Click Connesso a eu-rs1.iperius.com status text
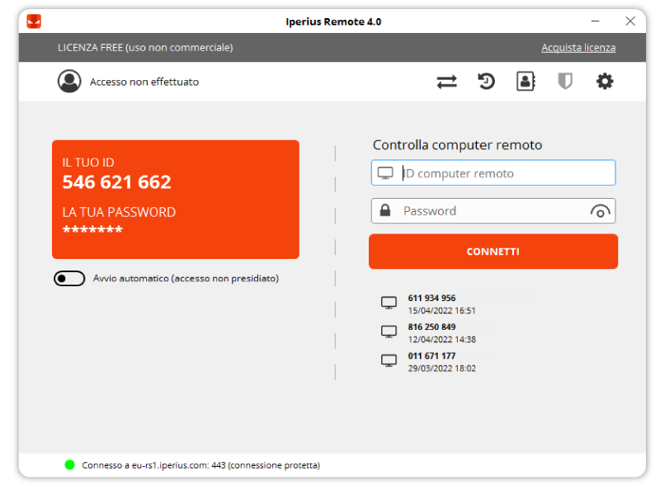660x485 pixels. (x=200, y=465)
